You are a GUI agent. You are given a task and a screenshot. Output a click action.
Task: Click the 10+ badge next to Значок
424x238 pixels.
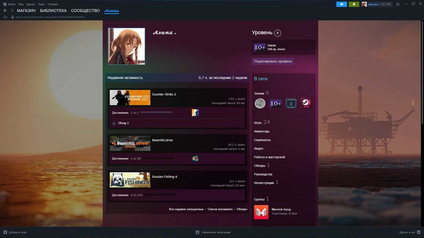(x=259, y=47)
